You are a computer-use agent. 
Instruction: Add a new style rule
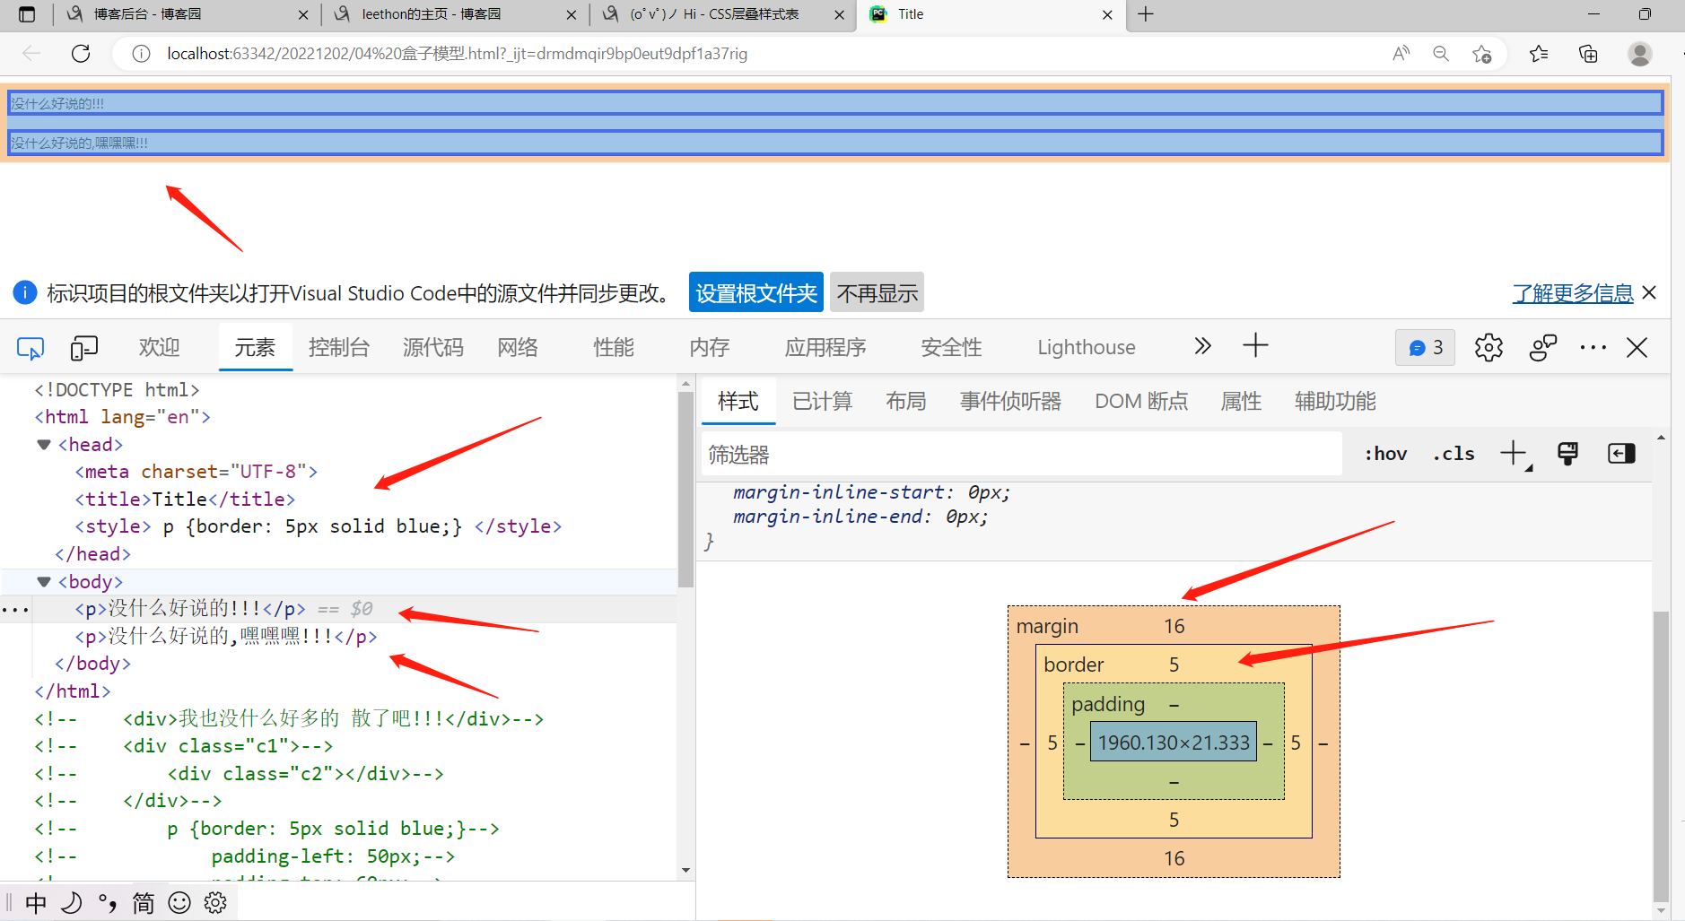[x=1514, y=454]
